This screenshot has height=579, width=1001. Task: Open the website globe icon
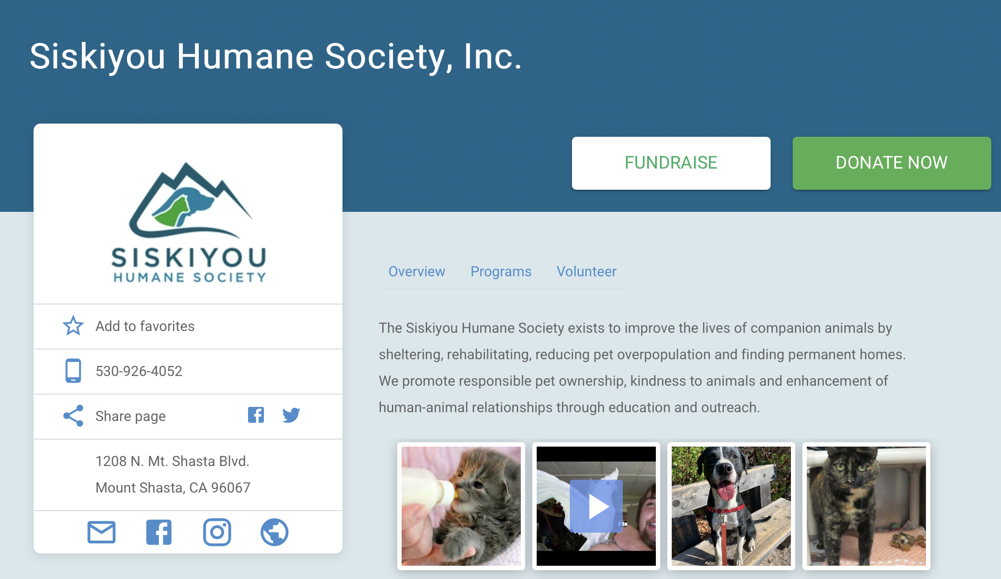pos(275,532)
